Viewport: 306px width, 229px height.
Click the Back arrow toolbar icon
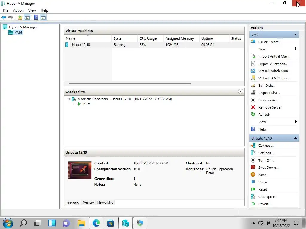point(4,18)
